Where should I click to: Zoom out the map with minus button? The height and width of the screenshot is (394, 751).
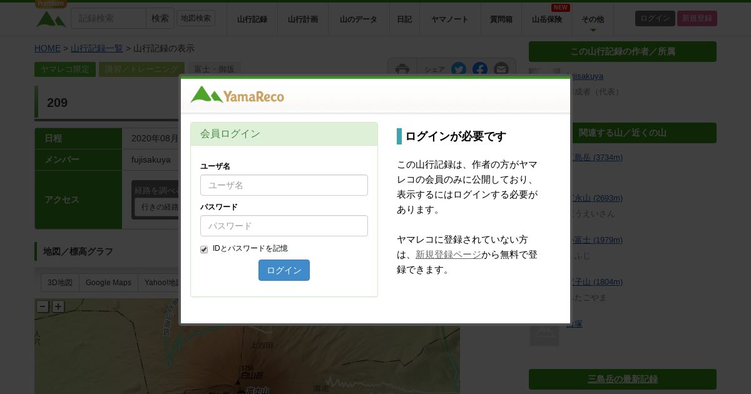[x=43, y=306]
